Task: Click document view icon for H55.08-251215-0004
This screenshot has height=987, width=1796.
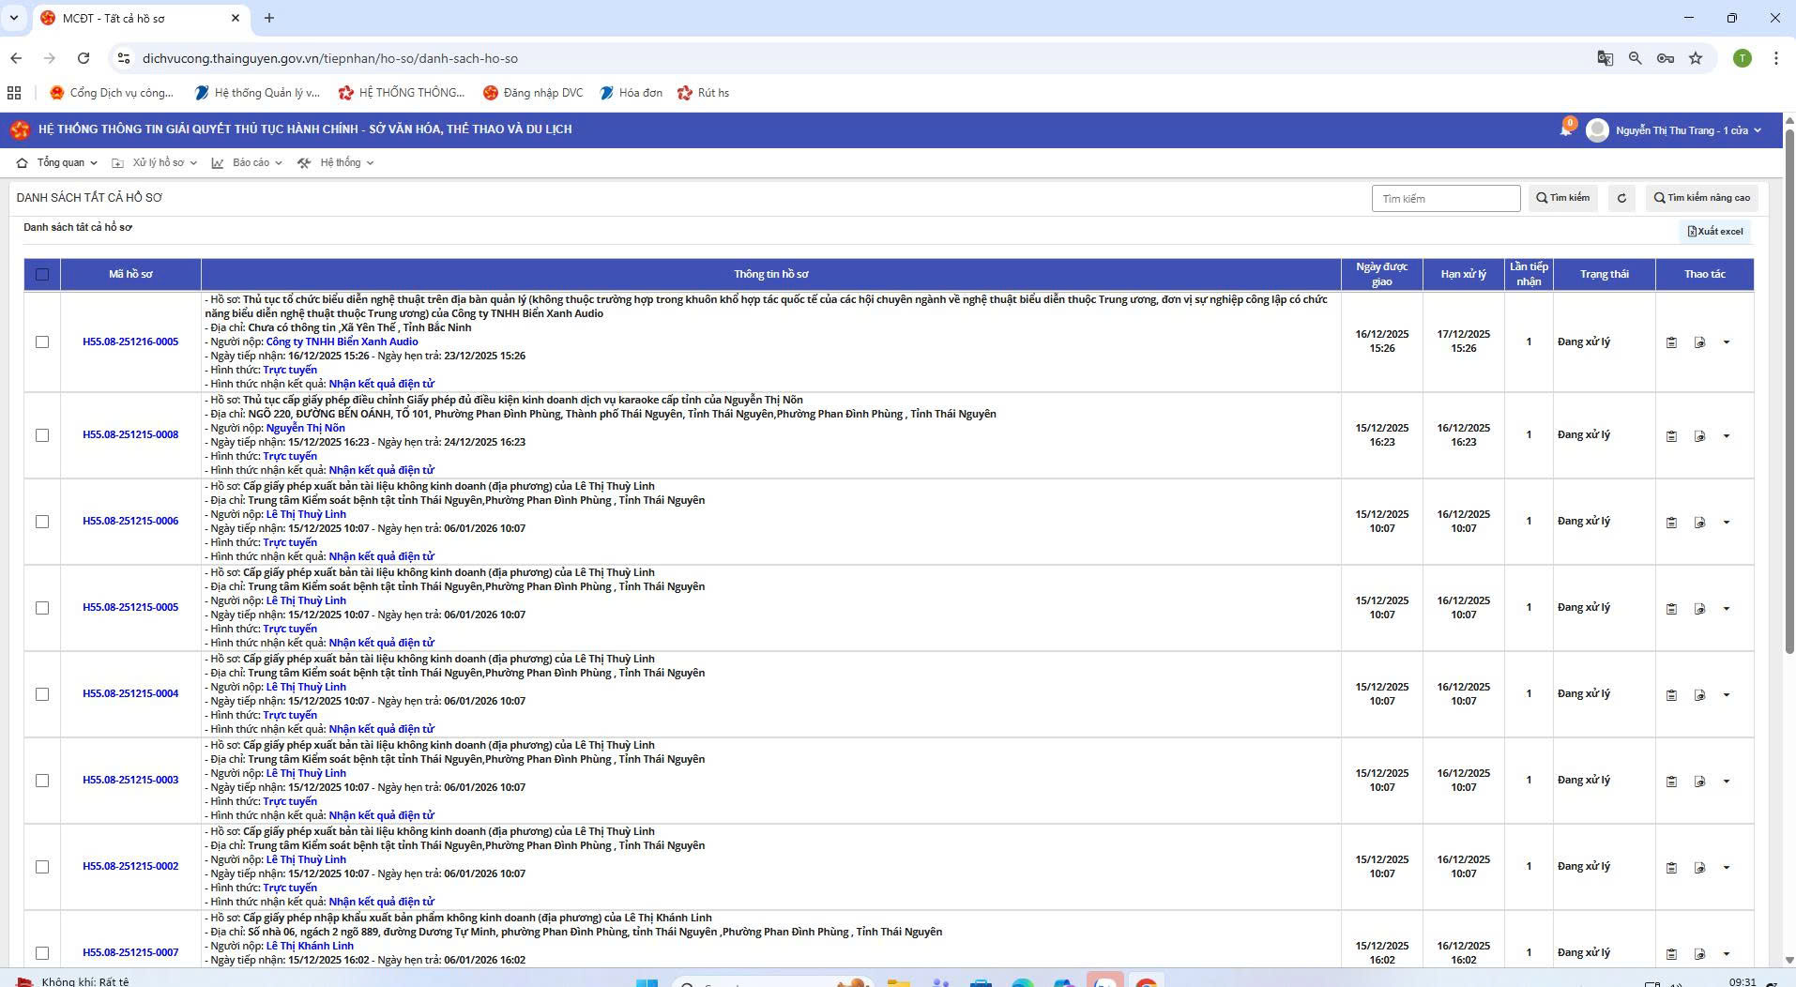Action: click(x=1699, y=695)
